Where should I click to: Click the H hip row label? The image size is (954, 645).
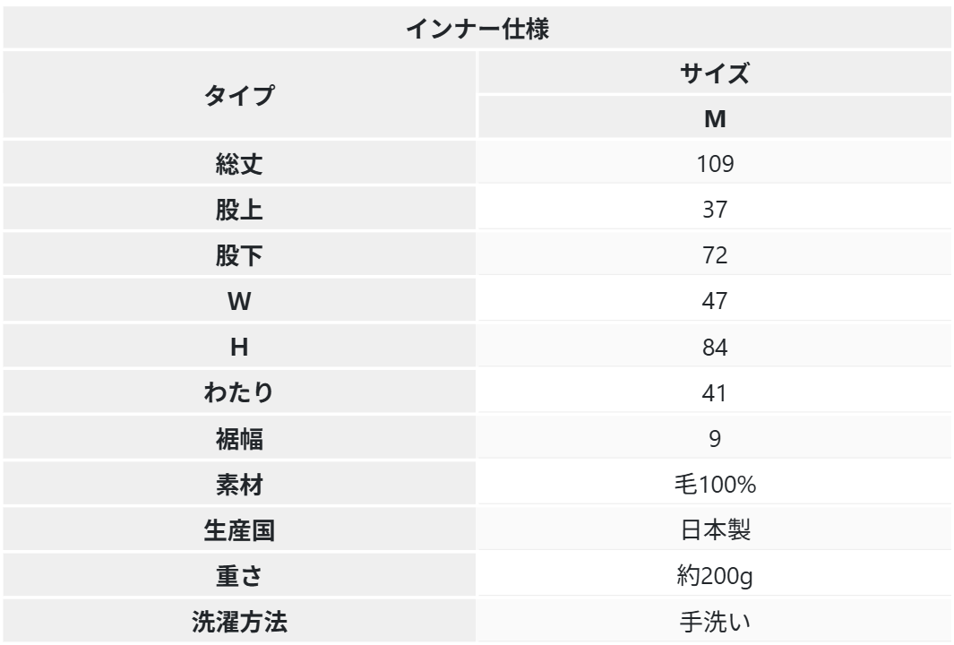[240, 347]
